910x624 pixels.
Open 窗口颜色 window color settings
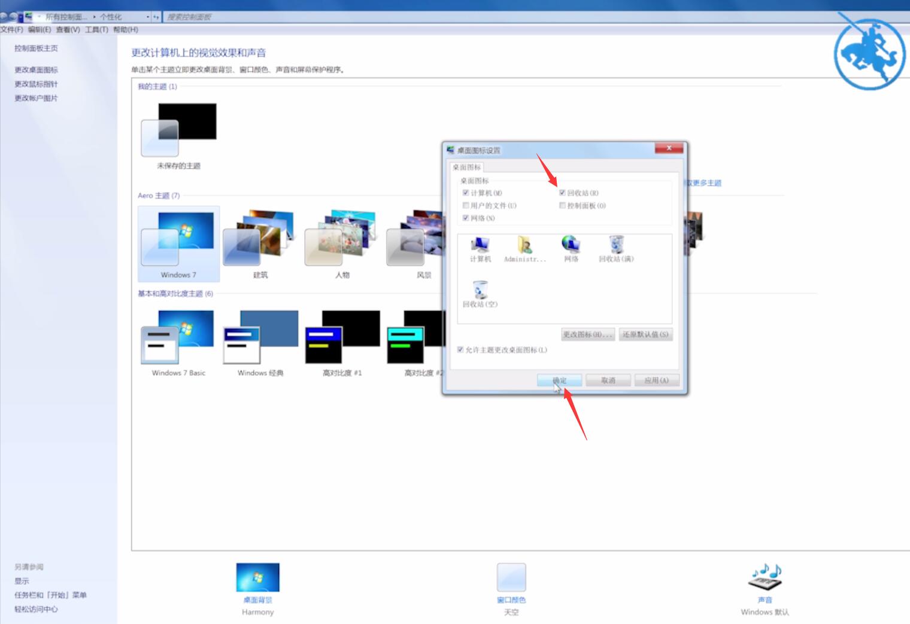coord(511,589)
